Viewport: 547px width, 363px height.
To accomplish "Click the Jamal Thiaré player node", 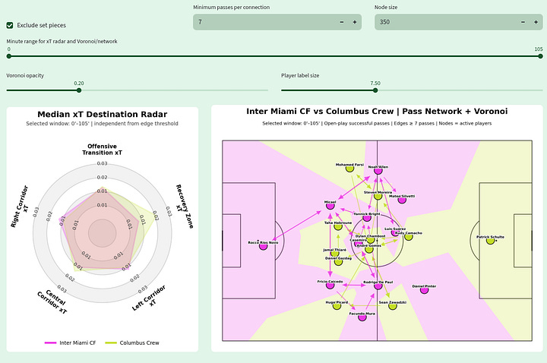I will [x=334, y=254].
